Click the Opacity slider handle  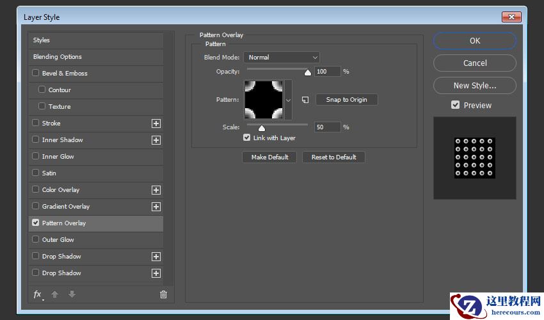point(308,72)
